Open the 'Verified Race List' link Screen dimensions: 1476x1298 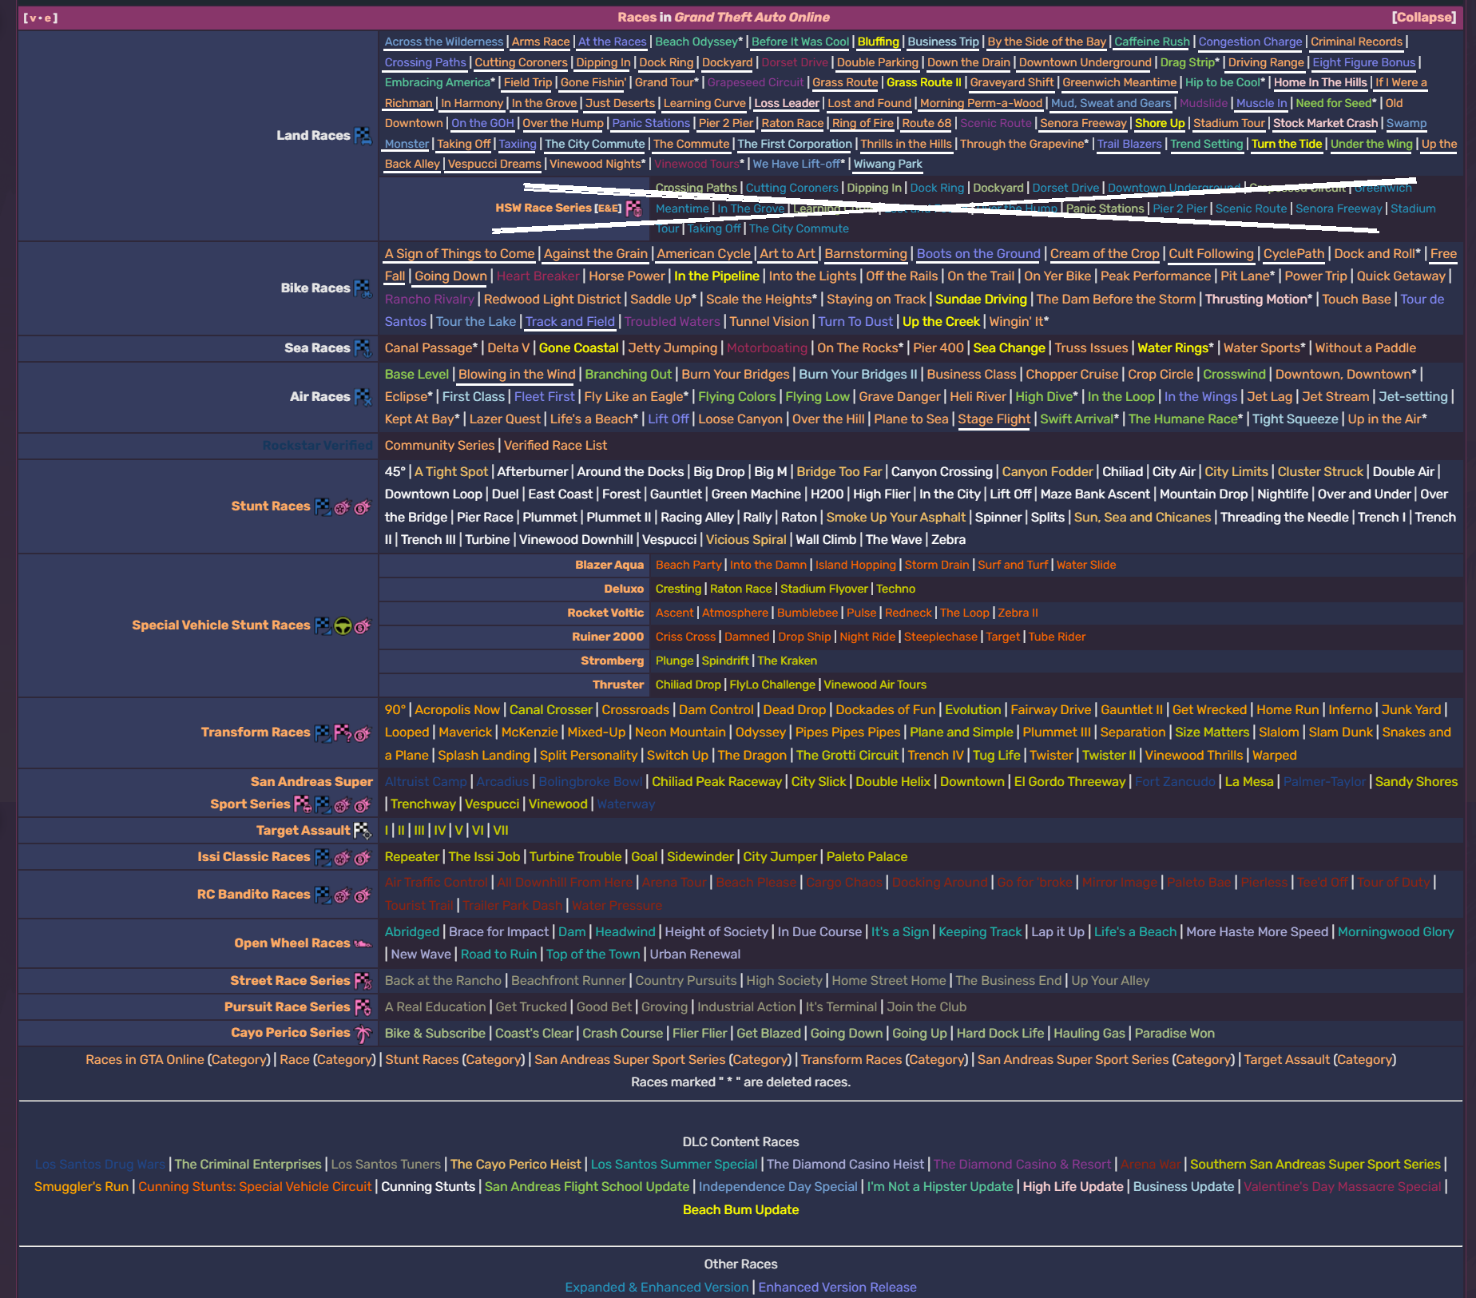coord(555,446)
